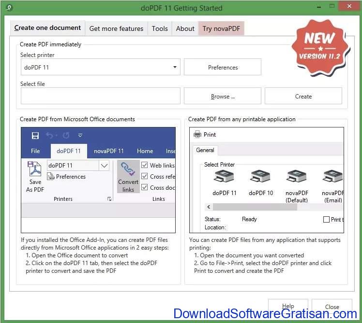Click the printer list horizontal scrollbar
The image size is (362, 323).
pos(255,207)
